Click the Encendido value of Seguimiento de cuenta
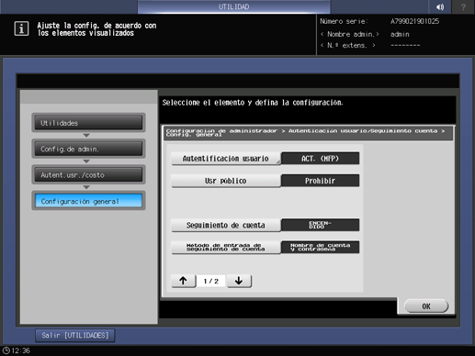The image size is (475, 356). 320,225
